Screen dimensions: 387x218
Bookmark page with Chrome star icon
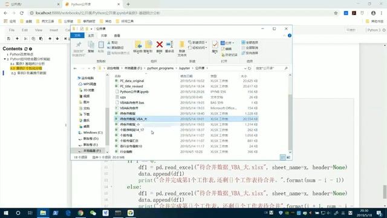point(336,13)
